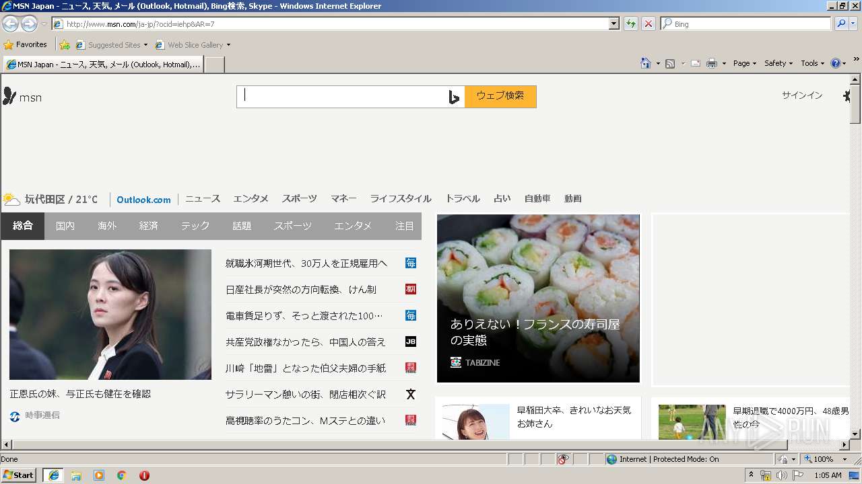The width and height of the screenshot is (862, 484).
Task: Select the 海外 news tab
Action: (x=107, y=226)
